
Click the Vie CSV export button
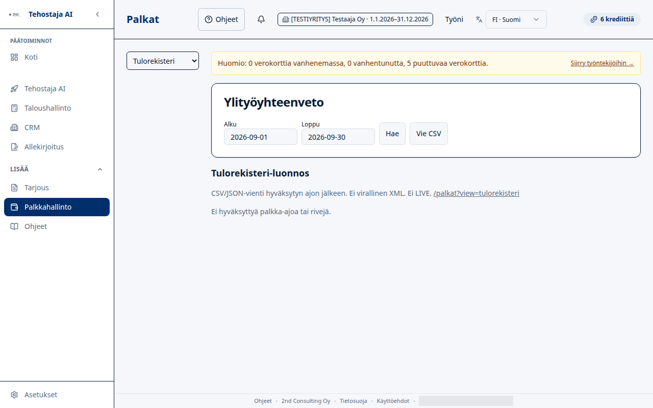pos(429,134)
